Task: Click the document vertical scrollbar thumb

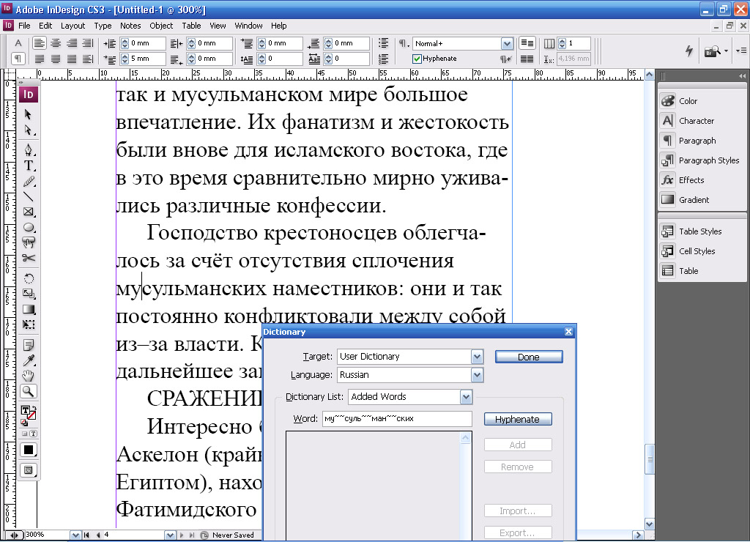Action: 650,459
